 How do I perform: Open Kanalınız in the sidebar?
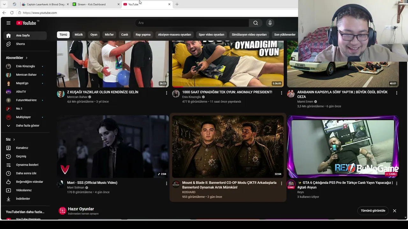(25, 148)
